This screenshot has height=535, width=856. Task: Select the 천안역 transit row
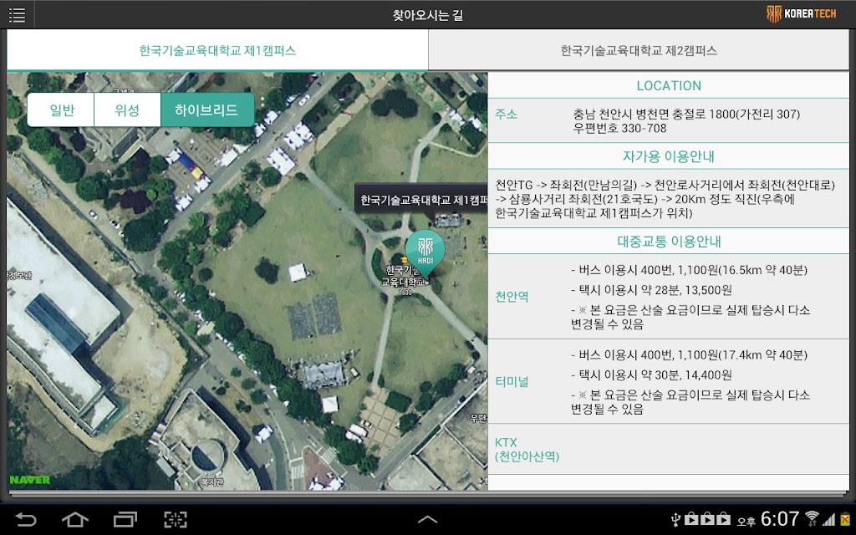669,297
